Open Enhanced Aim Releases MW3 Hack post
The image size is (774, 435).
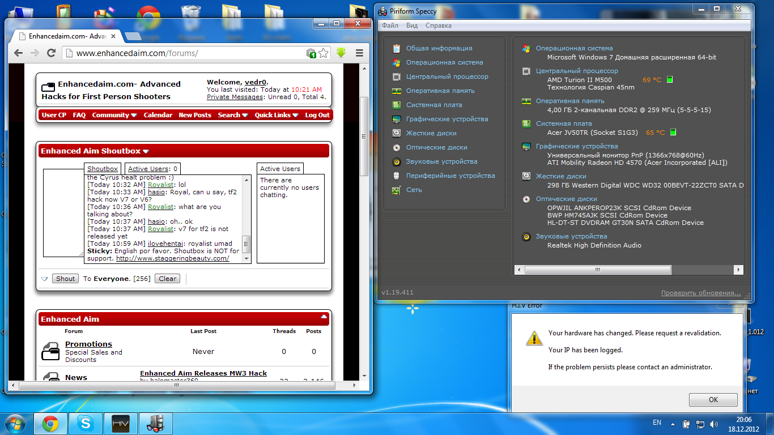(x=203, y=373)
